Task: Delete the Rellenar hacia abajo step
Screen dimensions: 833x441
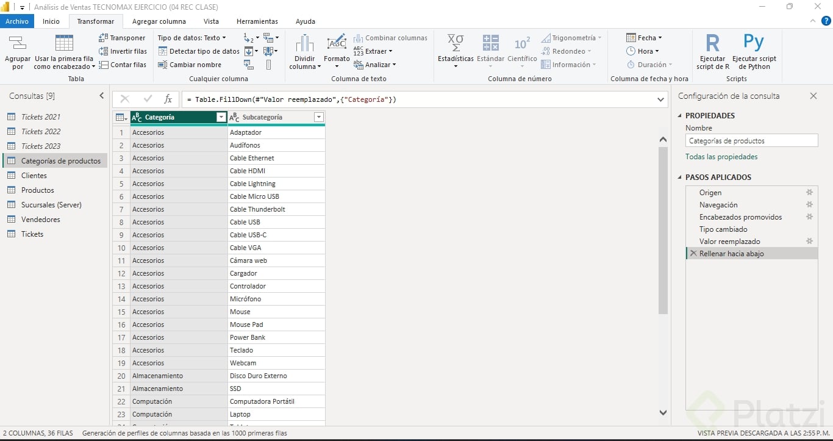Action: tap(693, 254)
